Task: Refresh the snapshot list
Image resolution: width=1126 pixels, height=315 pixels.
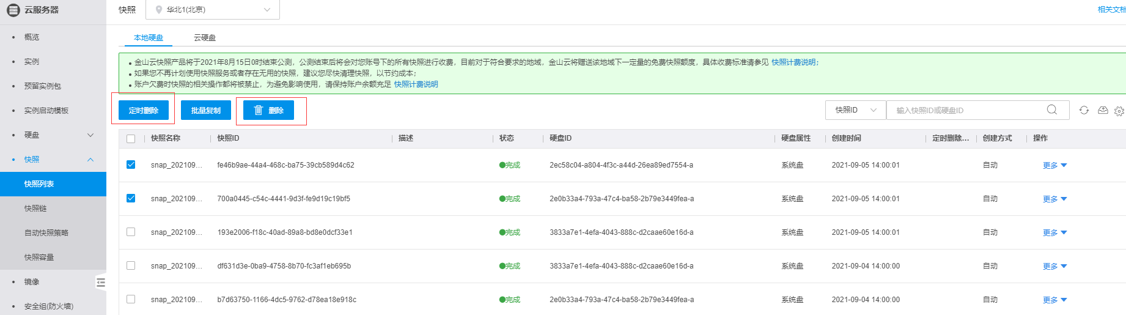Action: [x=1084, y=110]
